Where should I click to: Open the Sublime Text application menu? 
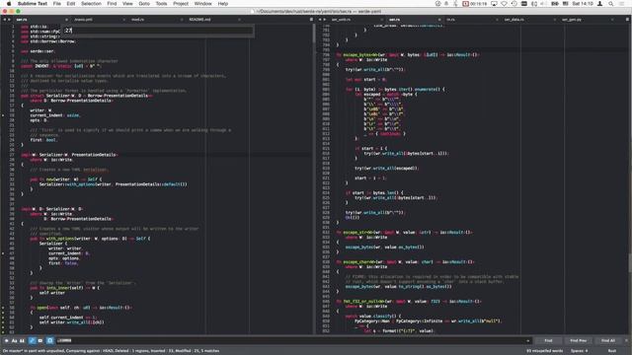click(x=33, y=4)
